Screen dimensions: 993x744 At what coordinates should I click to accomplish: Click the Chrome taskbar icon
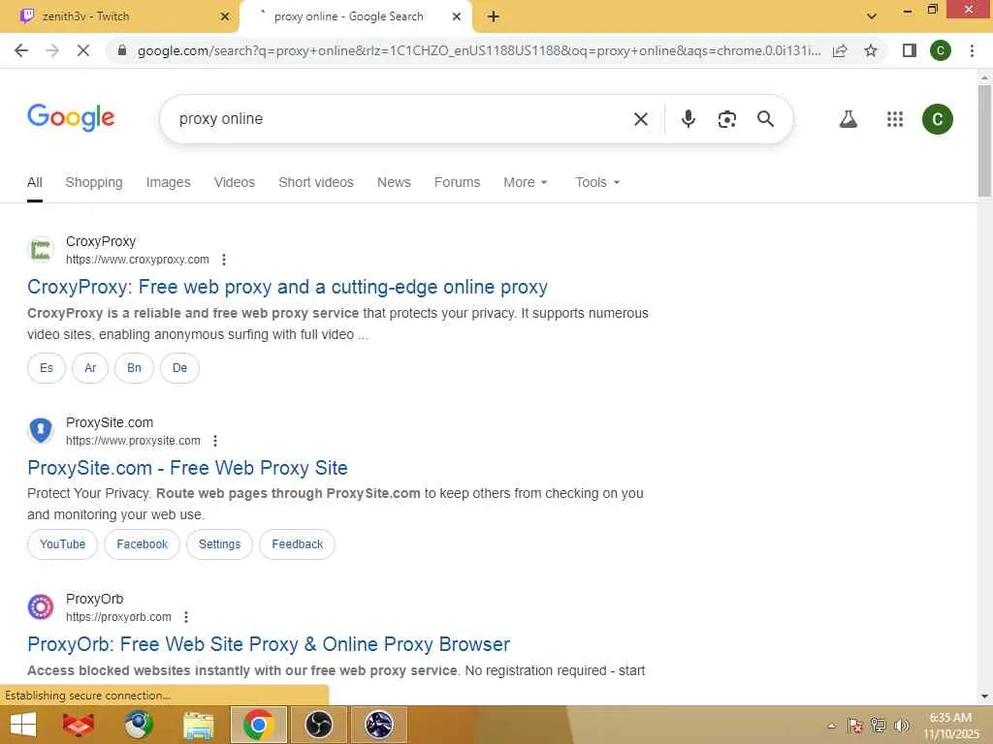pyautogui.click(x=258, y=725)
